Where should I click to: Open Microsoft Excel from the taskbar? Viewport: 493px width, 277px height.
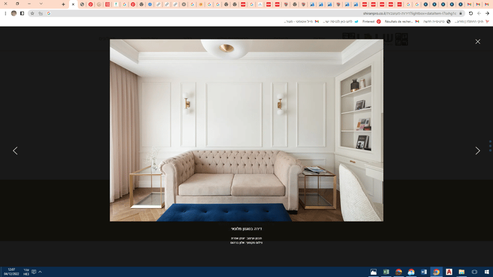coord(386,272)
